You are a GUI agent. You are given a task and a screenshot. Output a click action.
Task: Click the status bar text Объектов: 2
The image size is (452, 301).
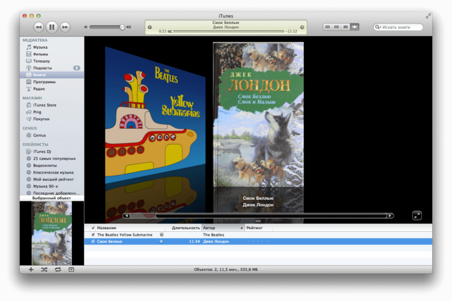click(226, 270)
